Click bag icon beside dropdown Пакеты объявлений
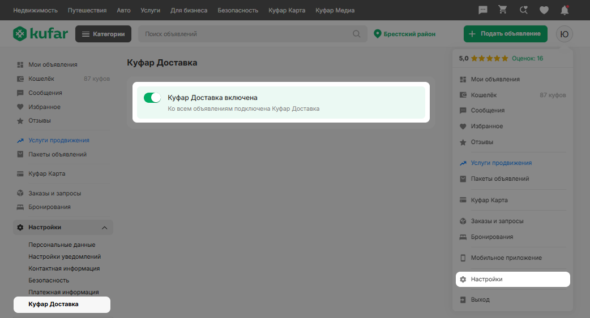 (463, 178)
